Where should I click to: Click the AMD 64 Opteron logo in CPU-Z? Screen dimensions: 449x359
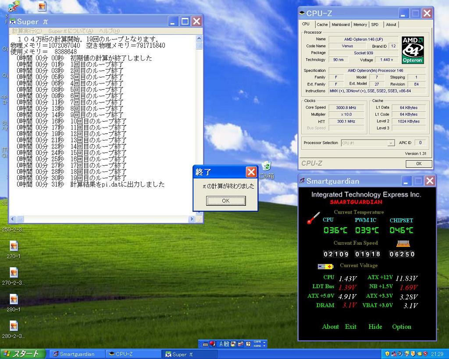pos(412,50)
